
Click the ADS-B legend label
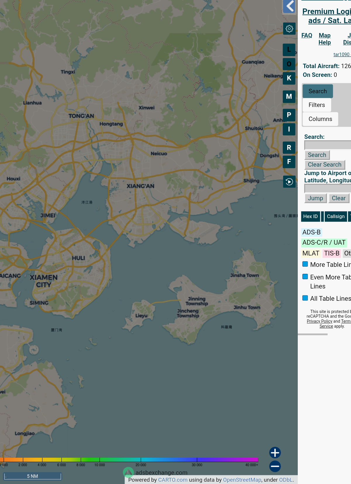pyautogui.click(x=312, y=232)
